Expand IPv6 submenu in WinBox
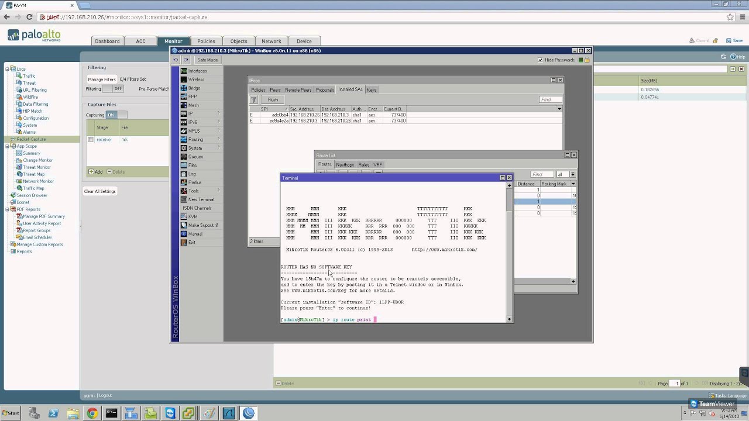Viewport: 749px width, 421px height. [x=201, y=122]
